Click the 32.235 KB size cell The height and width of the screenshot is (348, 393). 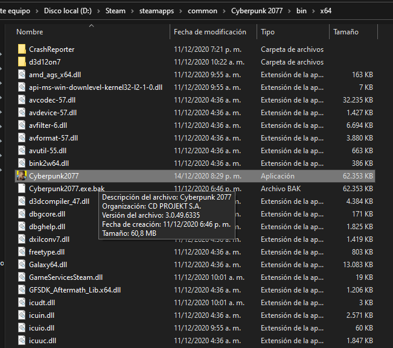pyautogui.click(x=357, y=100)
